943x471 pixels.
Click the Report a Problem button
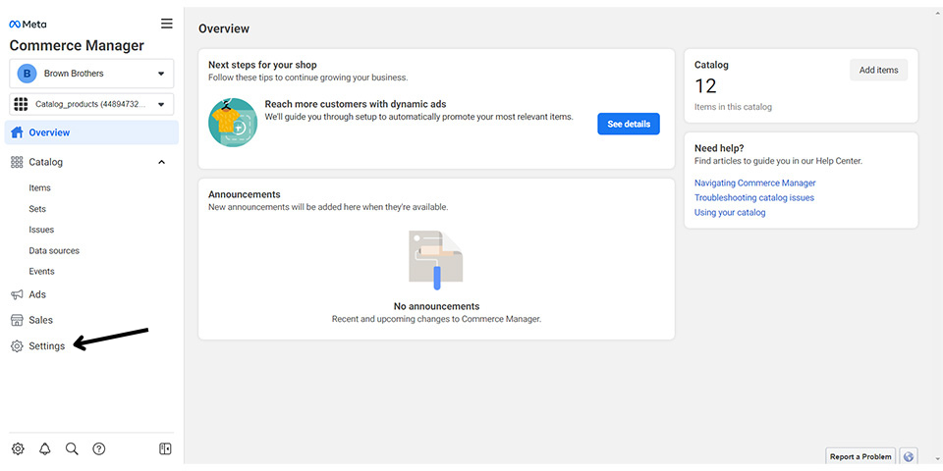click(x=860, y=456)
